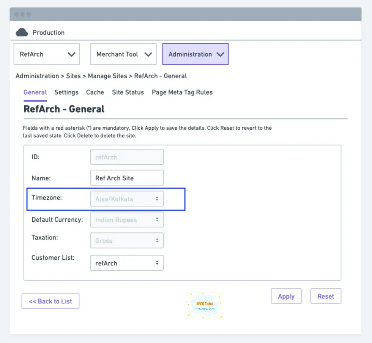Click the Name field containing Ref Arch Site
372x343 pixels.
point(126,178)
